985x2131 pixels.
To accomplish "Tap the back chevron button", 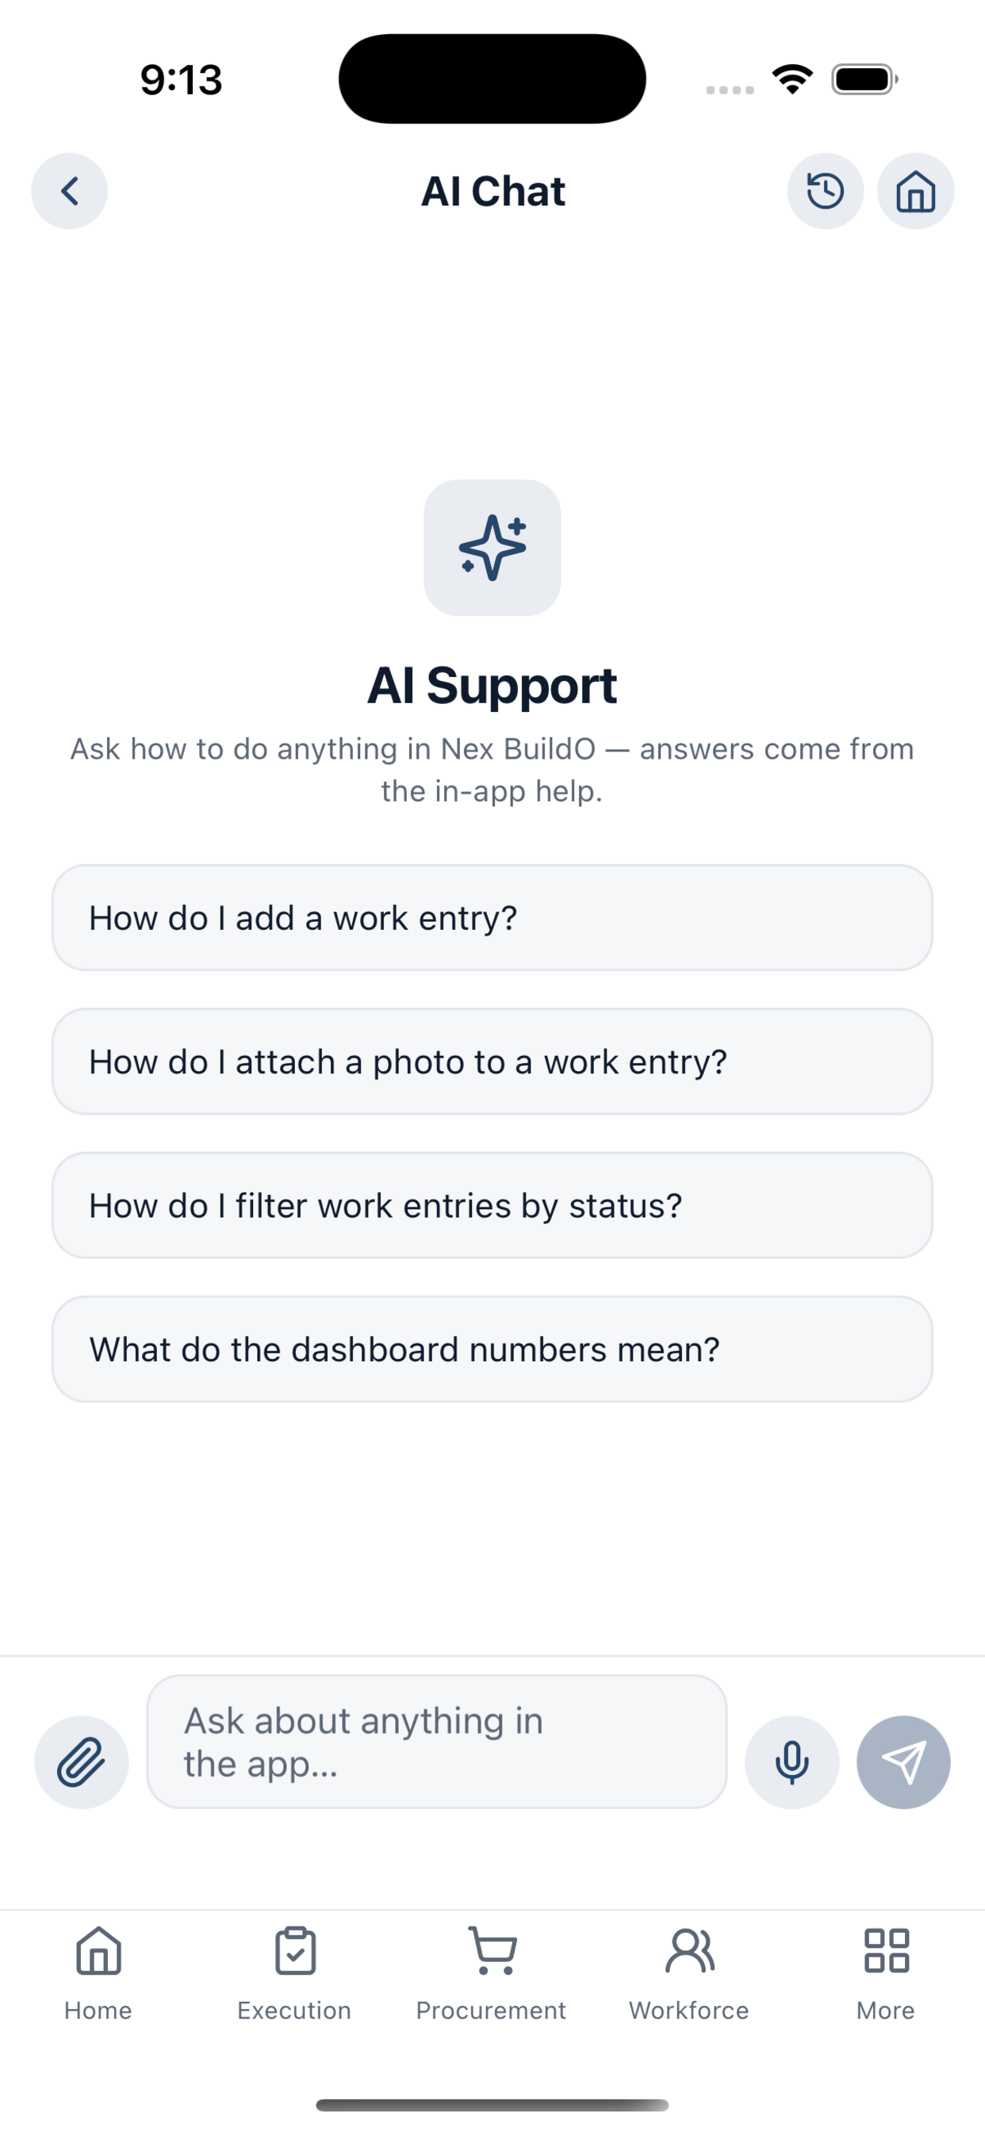I will (70, 191).
